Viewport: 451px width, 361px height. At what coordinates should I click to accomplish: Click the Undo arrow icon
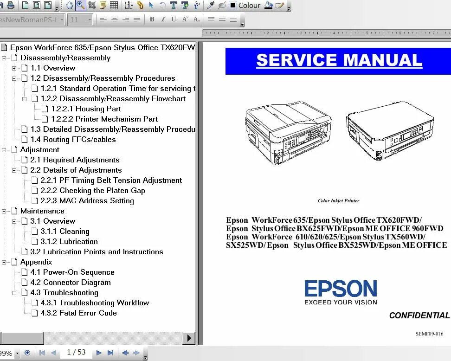pos(162,5)
